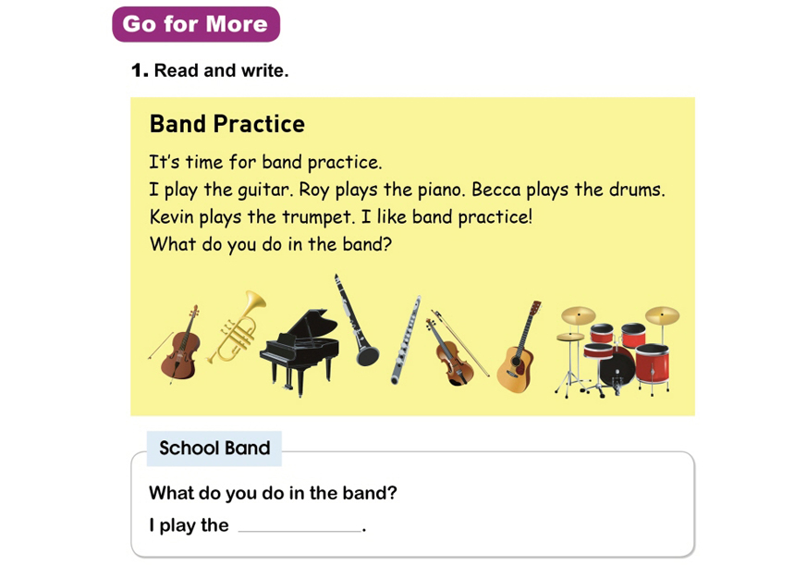Click the blank line after "I play the"
The width and height of the screenshot is (807, 566).
(x=300, y=527)
